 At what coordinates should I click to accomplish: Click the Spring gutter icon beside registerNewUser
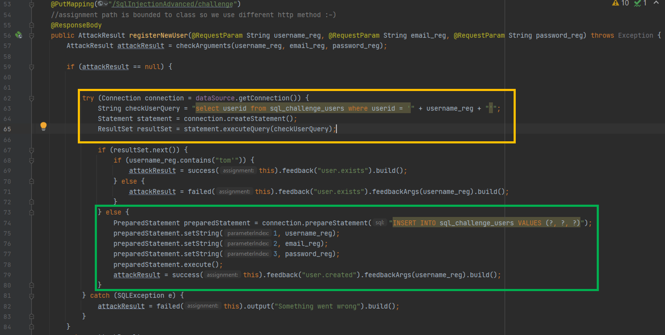point(19,35)
